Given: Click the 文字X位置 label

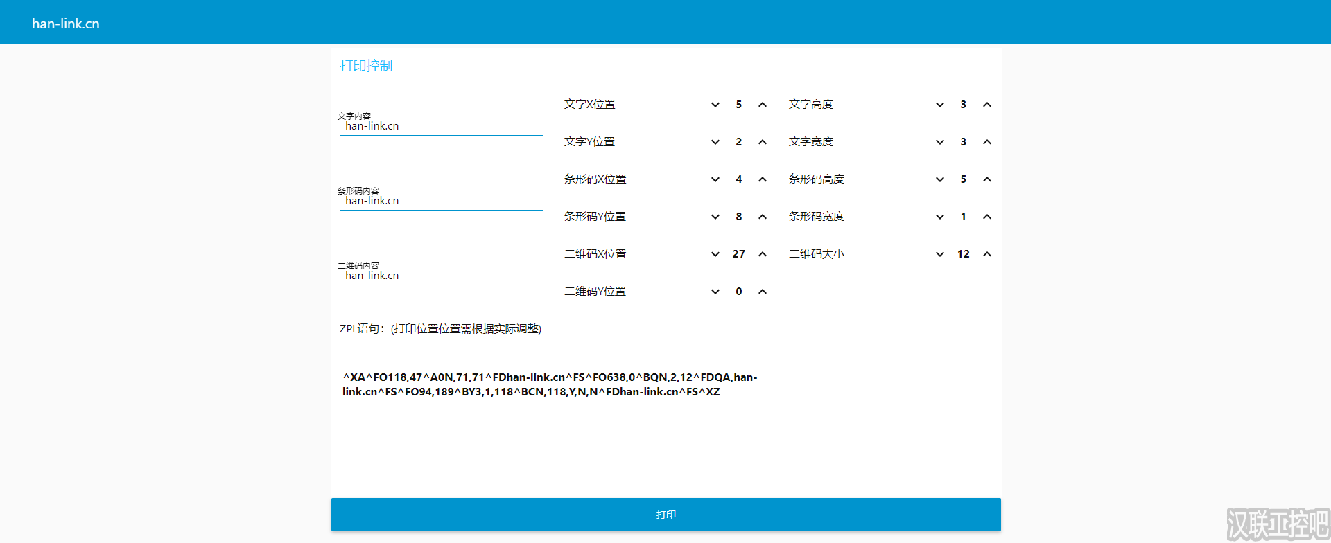Looking at the screenshot, I should tap(590, 105).
